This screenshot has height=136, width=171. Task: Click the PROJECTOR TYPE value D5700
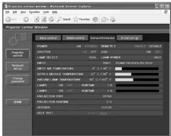[107, 96]
